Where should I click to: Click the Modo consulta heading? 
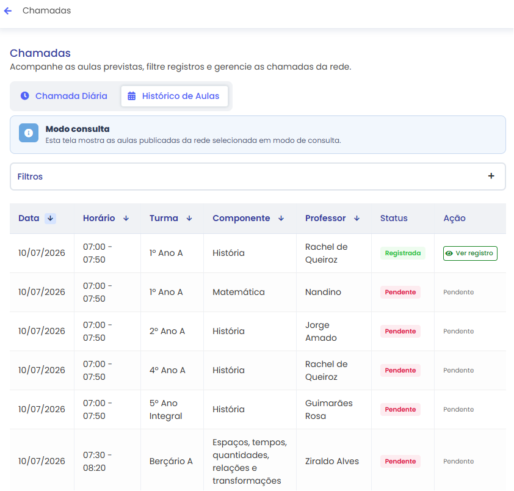click(x=78, y=129)
